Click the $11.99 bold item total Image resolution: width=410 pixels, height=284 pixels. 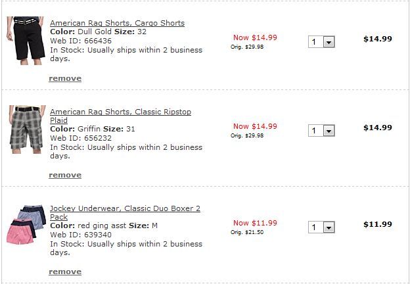(x=377, y=224)
